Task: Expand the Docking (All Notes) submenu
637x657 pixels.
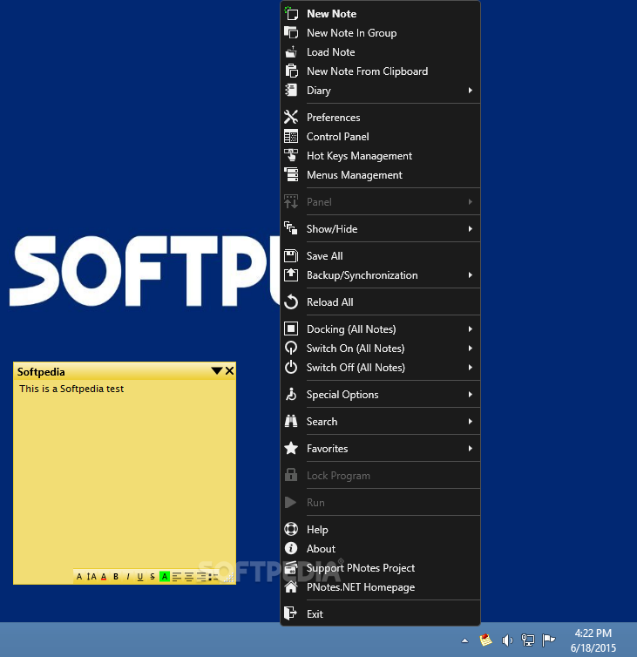Action: [x=471, y=328]
